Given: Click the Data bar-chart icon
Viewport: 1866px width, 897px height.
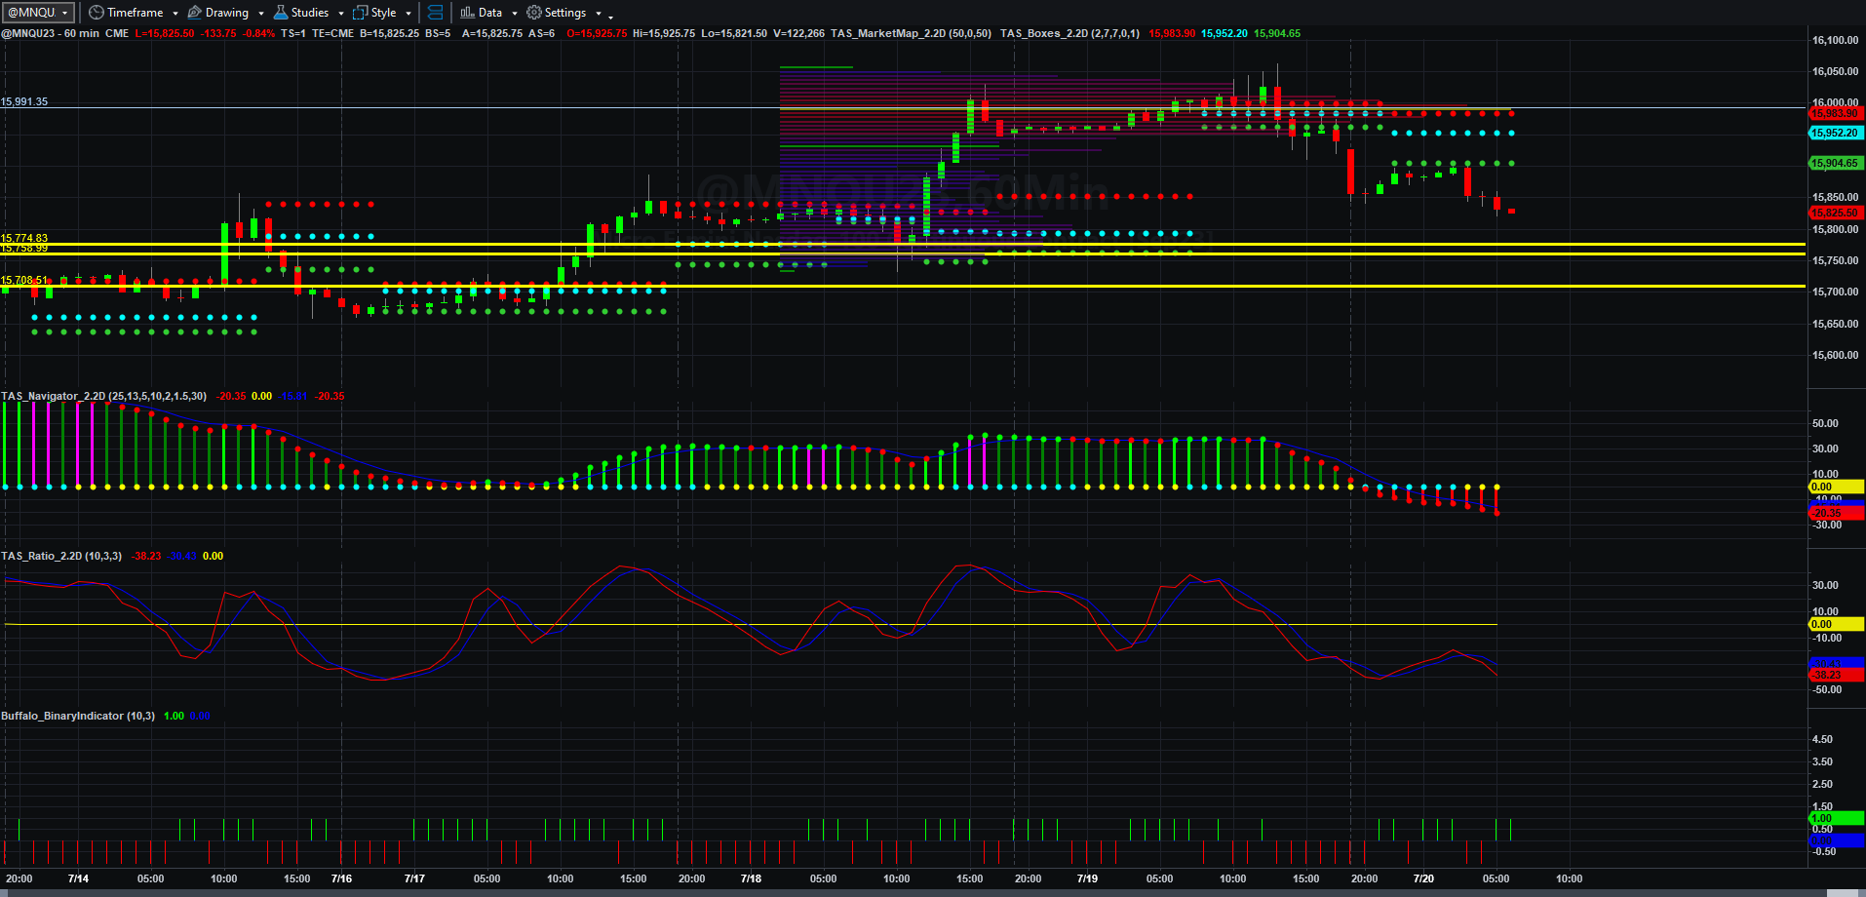Looking at the screenshot, I should point(467,13).
